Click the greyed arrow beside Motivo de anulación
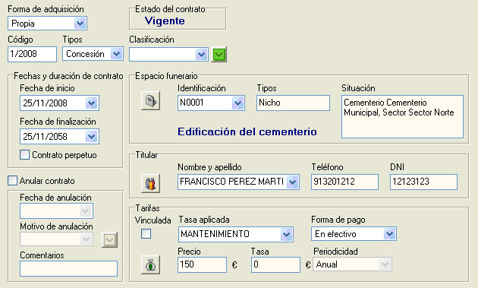 109,239
